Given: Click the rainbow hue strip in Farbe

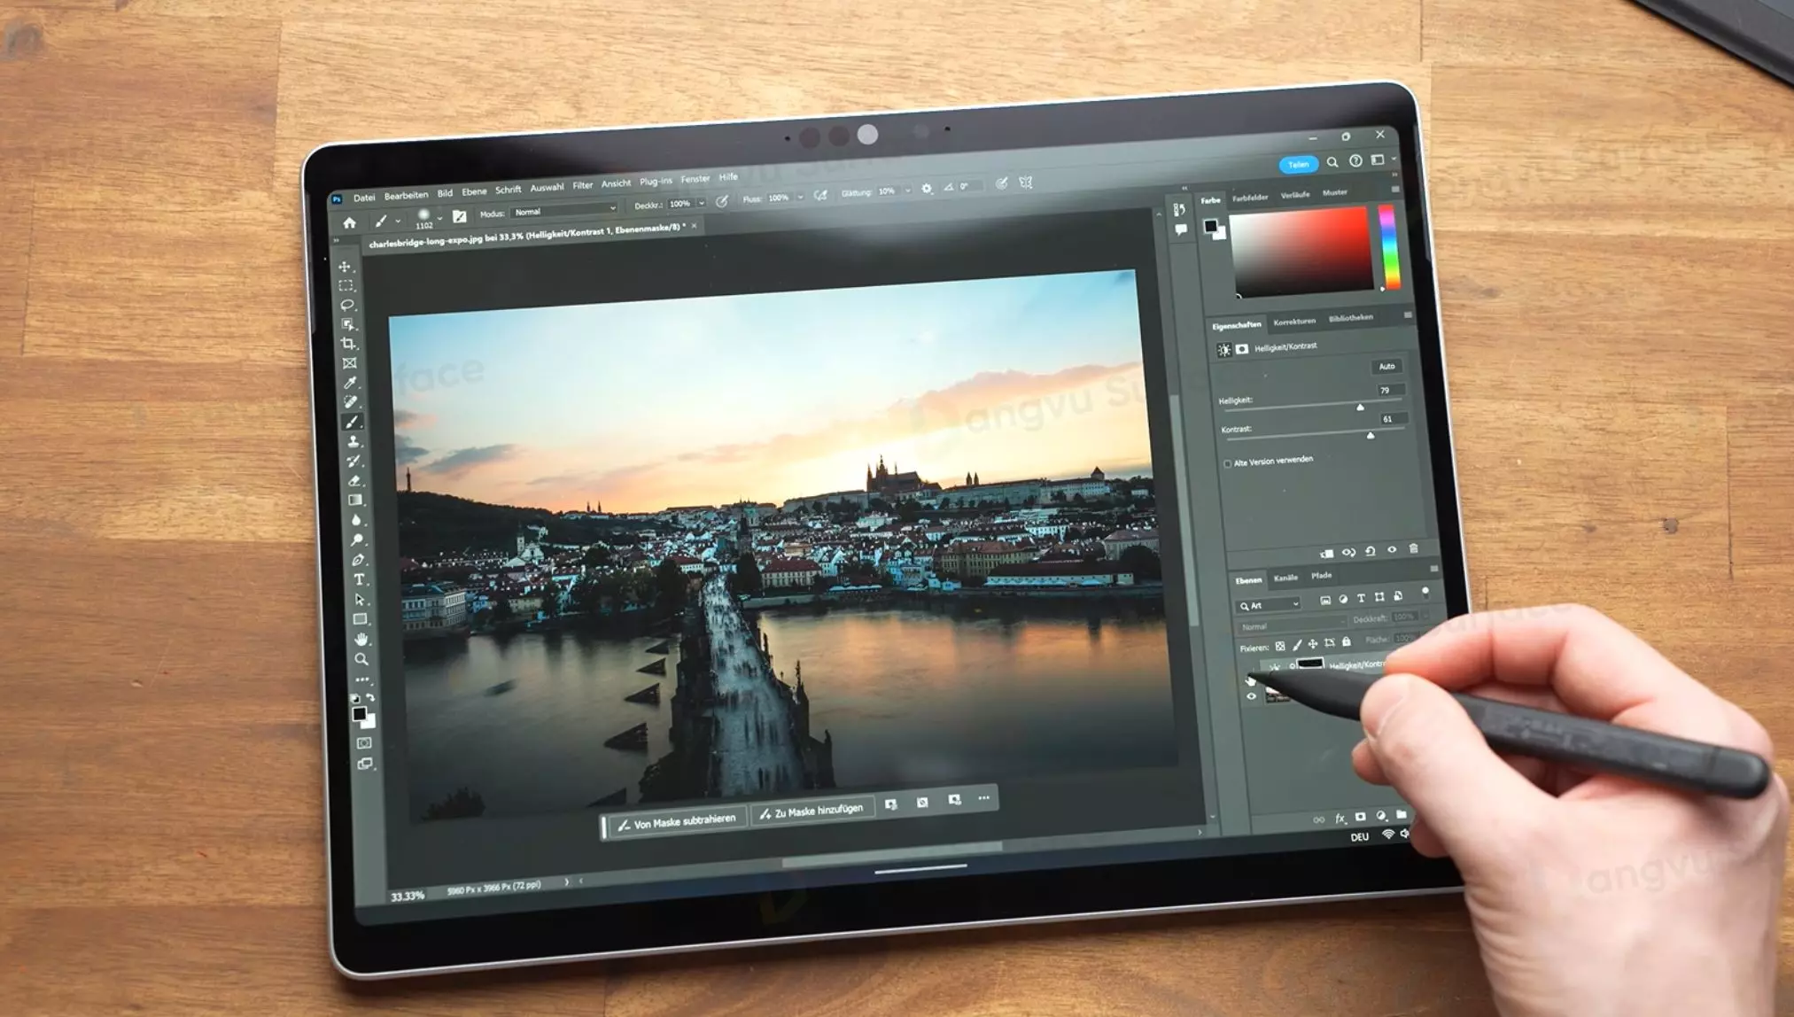Looking at the screenshot, I should (x=1389, y=247).
